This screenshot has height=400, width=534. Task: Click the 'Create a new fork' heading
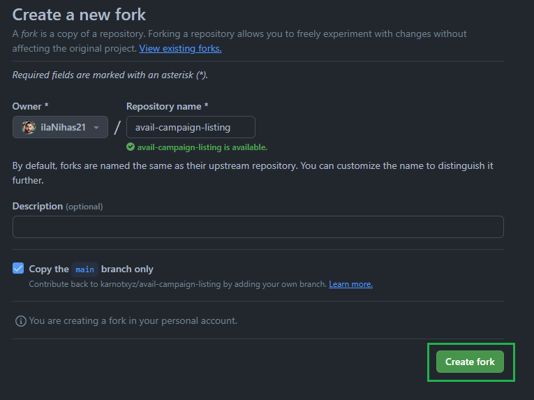point(79,15)
